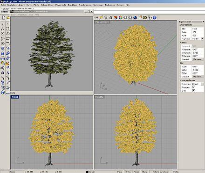Click the New document icon
Screen dimensions: 205x173
tap(3, 18)
